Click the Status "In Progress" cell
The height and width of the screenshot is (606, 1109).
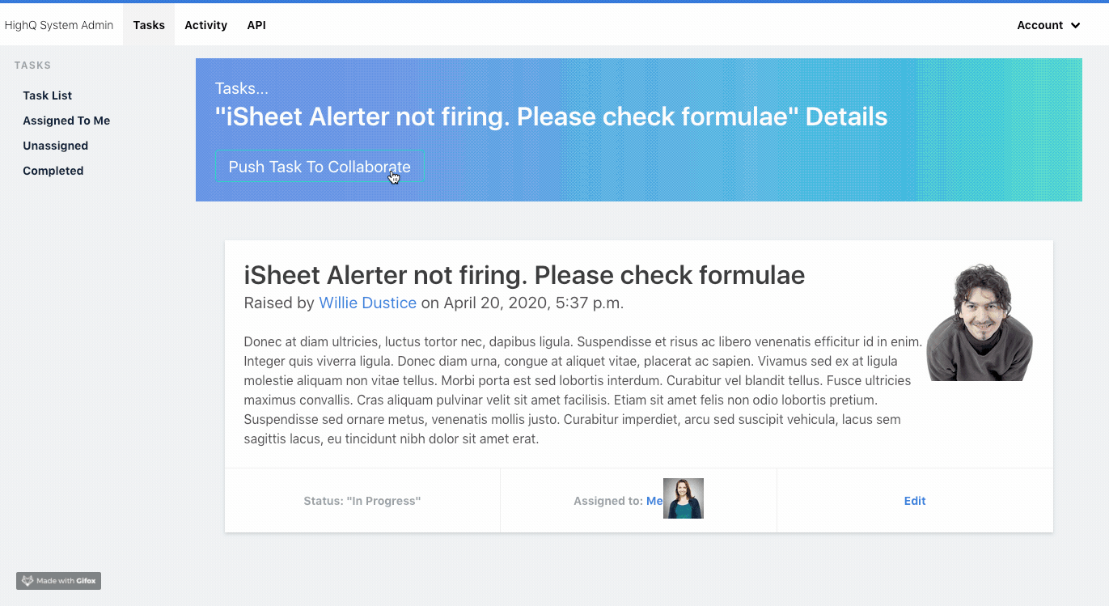[362, 501]
